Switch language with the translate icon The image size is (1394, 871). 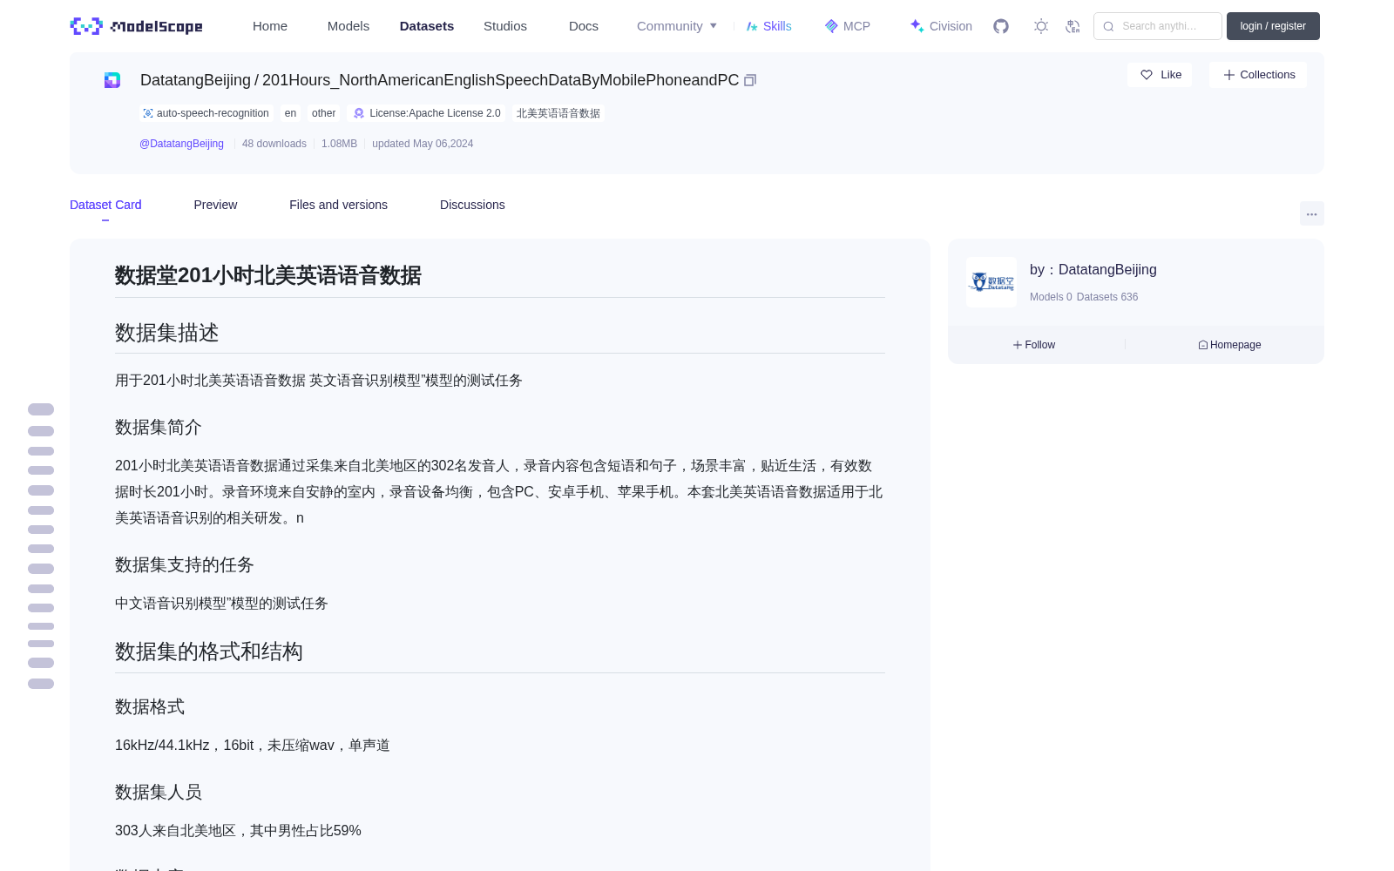pyautogui.click(x=1073, y=26)
